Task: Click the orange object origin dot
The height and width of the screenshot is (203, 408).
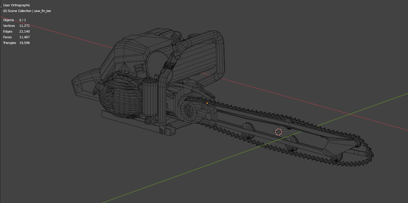Action: [207, 103]
